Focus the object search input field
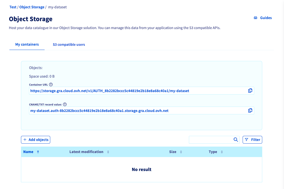The width and height of the screenshot is (284, 189). point(211,140)
